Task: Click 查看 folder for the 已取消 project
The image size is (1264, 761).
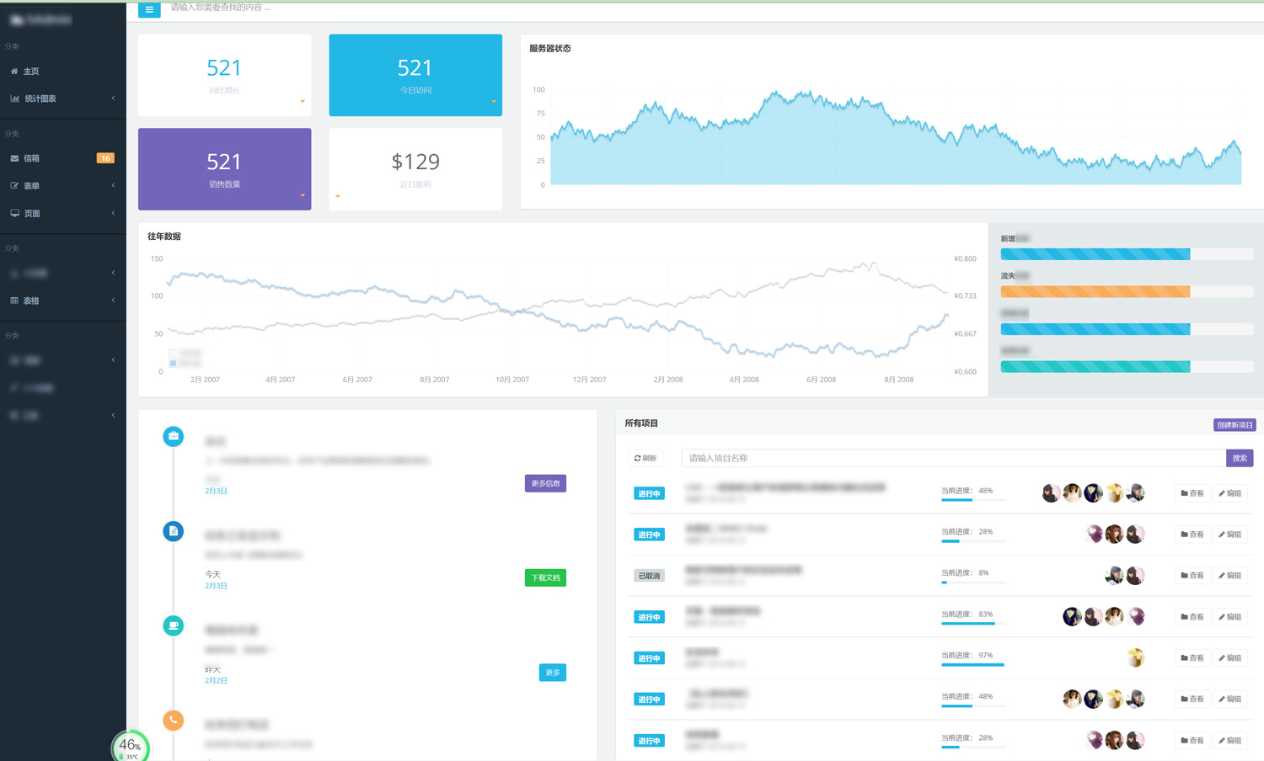Action: pyautogui.click(x=1192, y=576)
